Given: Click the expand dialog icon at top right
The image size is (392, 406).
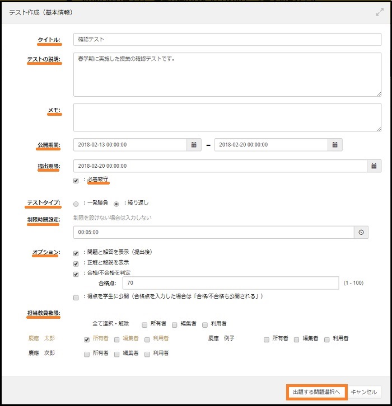Looking at the screenshot, I should pyautogui.click(x=380, y=12).
